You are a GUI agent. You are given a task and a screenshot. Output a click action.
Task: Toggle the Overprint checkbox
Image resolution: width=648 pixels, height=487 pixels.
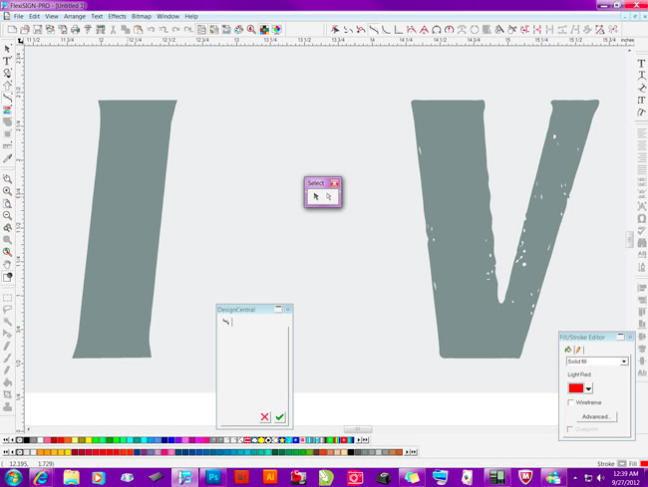pyautogui.click(x=570, y=429)
